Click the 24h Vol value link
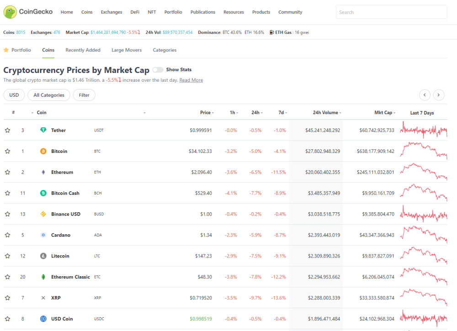This screenshot has width=457, height=331. click(x=177, y=32)
